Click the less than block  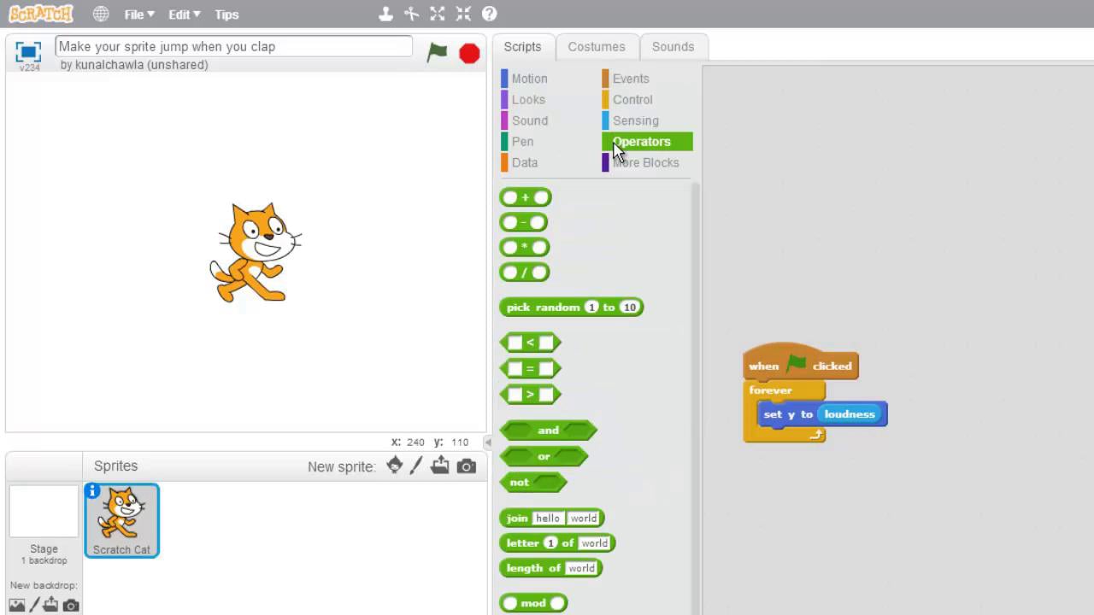pyautogui.click(x=530, y=343)
